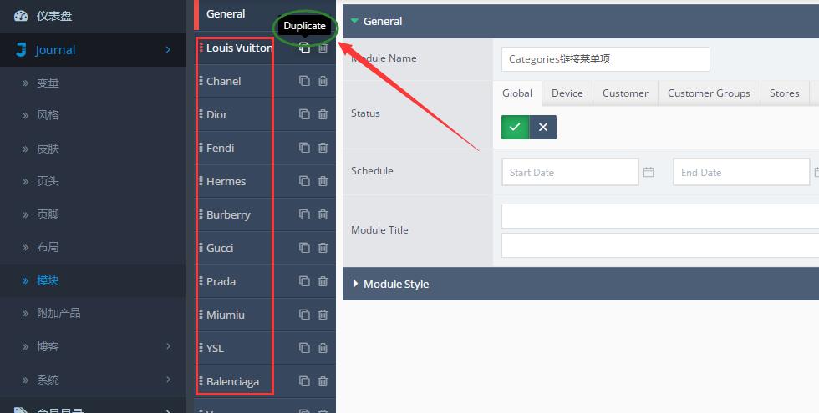Switch to the Customer Groups tab

click(709, 93)
